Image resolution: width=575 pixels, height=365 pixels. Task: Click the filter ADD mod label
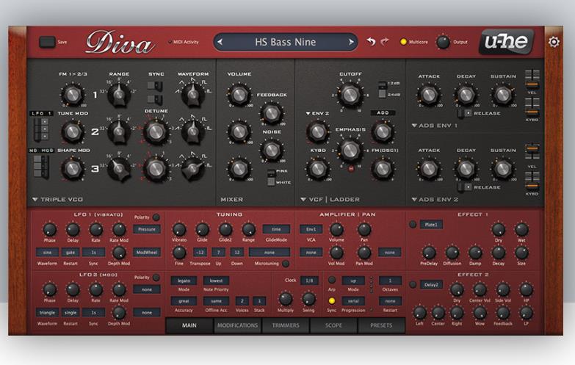click(383, 112)
